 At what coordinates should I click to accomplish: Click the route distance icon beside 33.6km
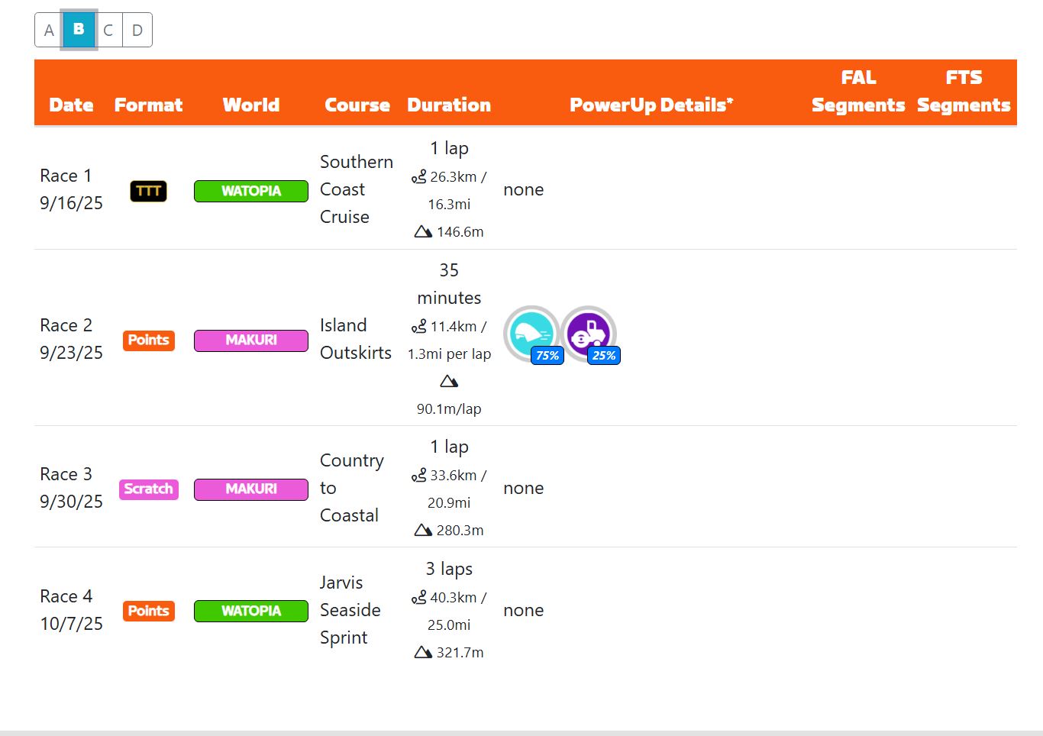tap(418, 476)
